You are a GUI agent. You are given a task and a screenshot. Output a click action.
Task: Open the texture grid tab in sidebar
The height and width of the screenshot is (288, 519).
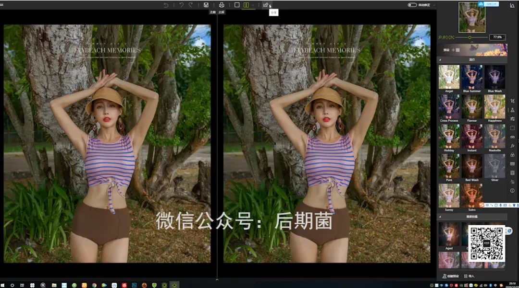click(512, 163)
